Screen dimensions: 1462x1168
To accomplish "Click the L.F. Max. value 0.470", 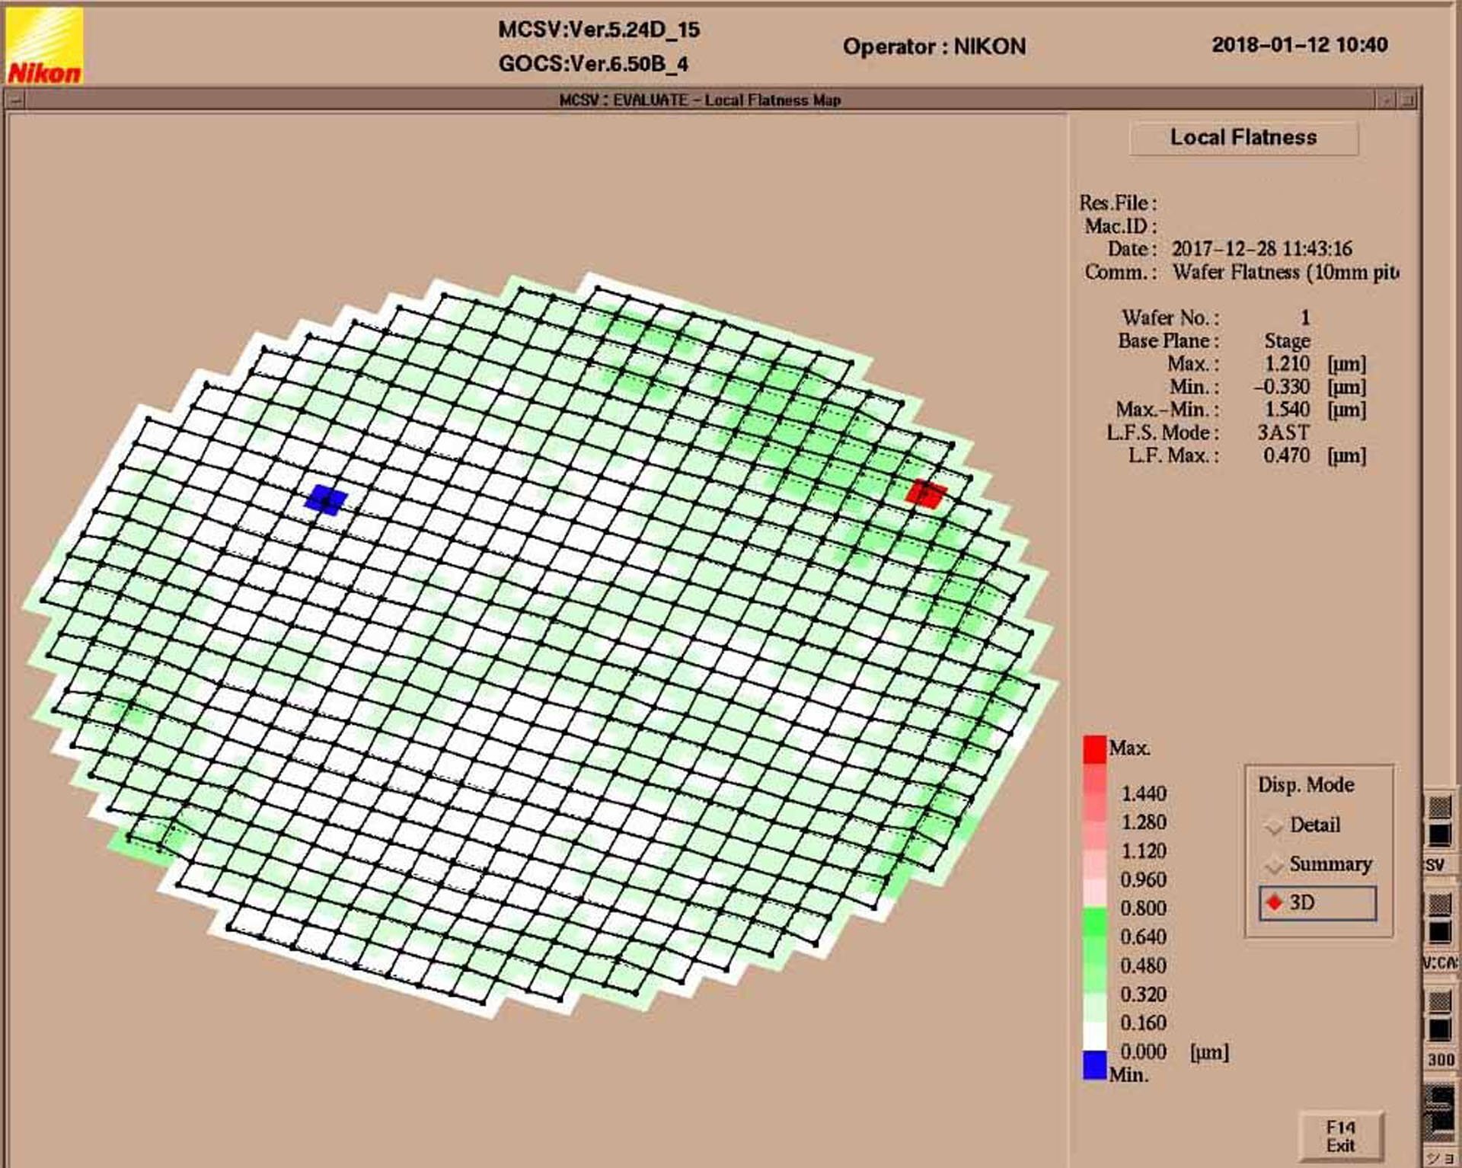I will pyautogui.click(x=1287, y=455).
